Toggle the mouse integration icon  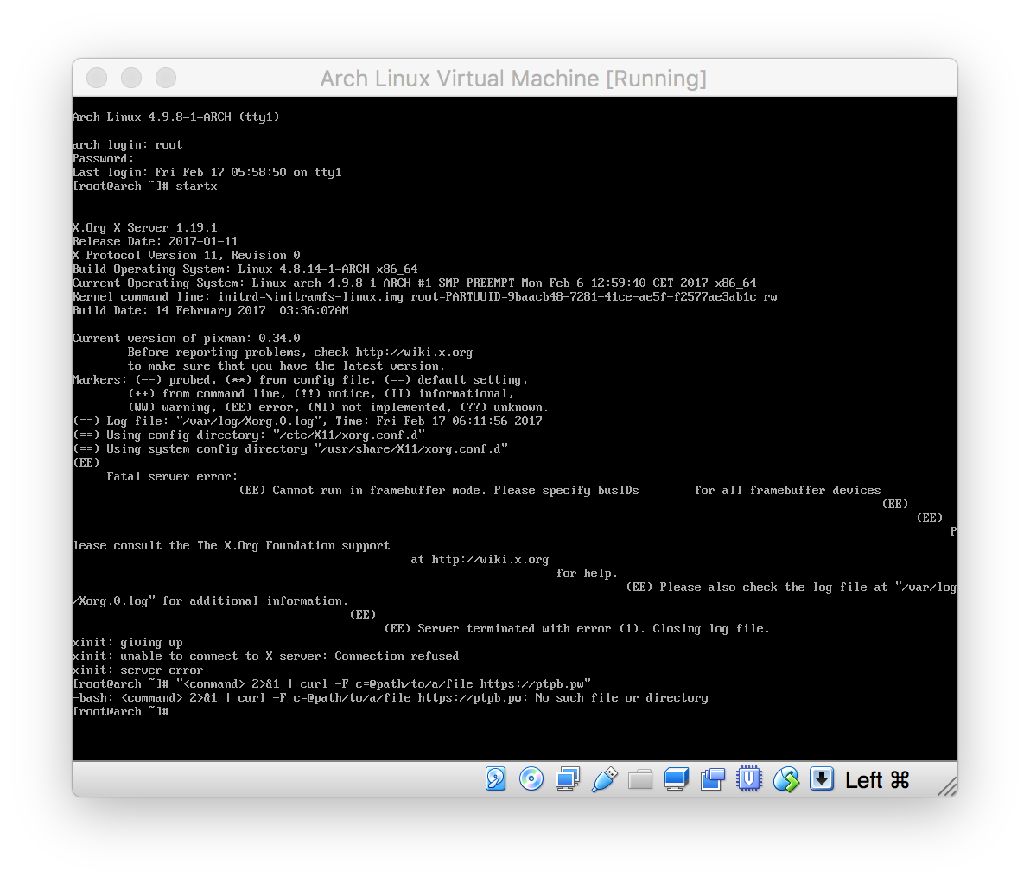point(785,779)
